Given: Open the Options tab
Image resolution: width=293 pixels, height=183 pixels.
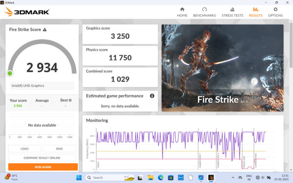Looking at the screenshot, I should [275, 12].
